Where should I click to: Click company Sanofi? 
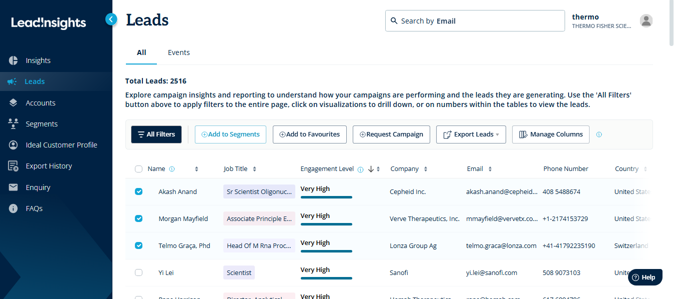tap(399, 272)
